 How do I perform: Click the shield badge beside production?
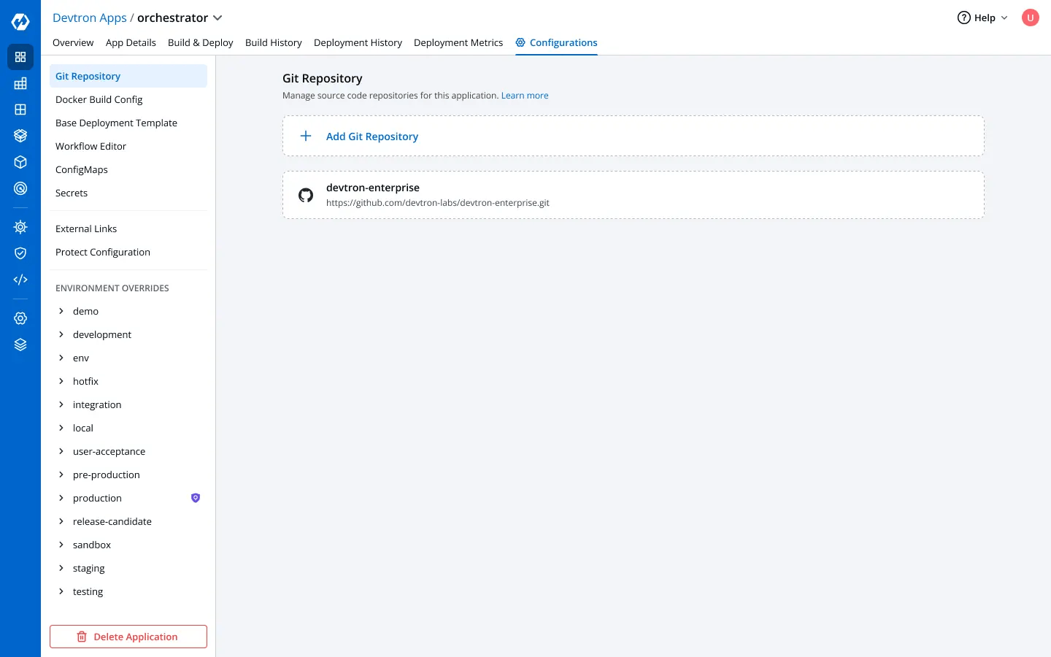196,498
